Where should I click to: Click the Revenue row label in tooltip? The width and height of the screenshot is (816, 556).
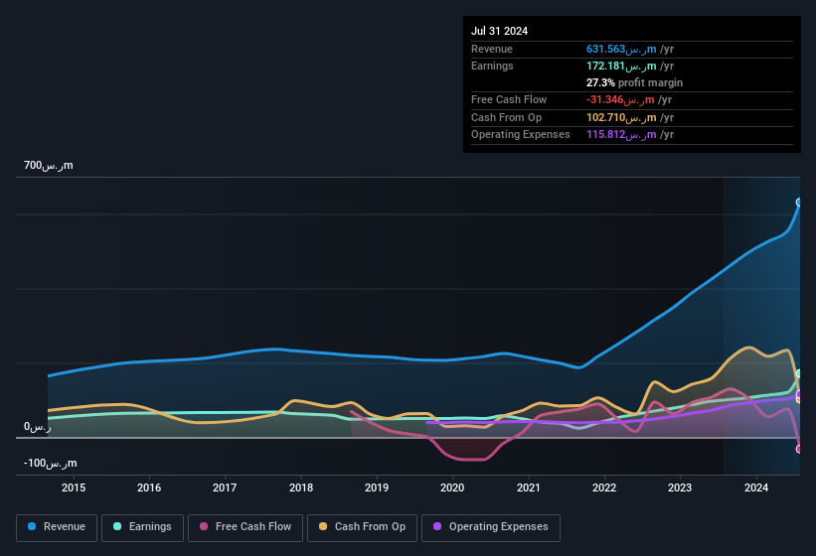[x=492, y=50]
